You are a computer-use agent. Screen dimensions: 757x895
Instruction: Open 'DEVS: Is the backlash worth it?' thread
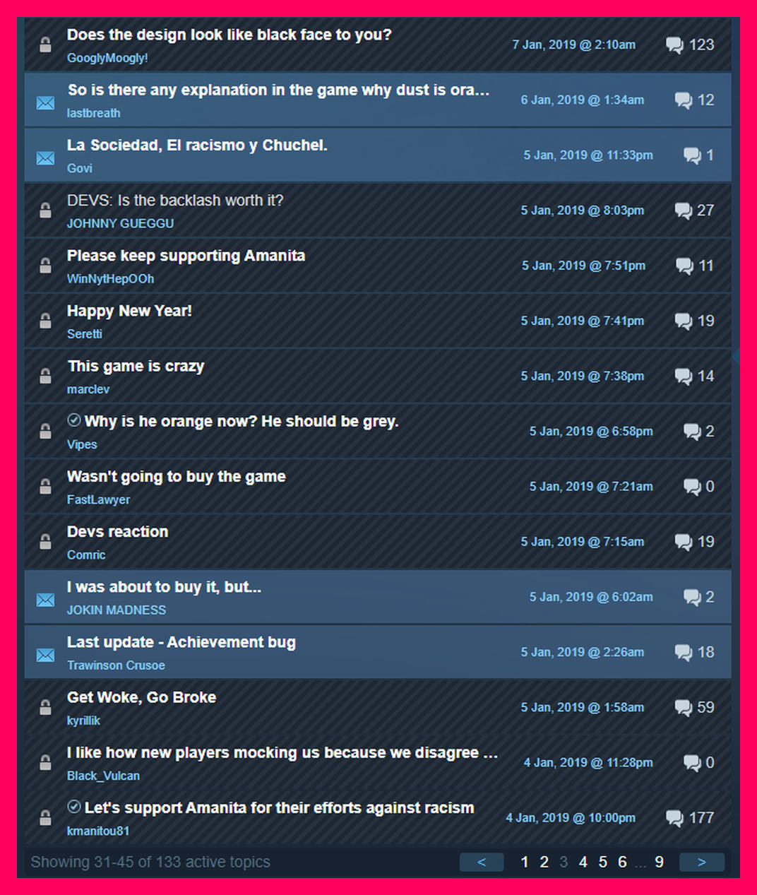click(175, 201)
